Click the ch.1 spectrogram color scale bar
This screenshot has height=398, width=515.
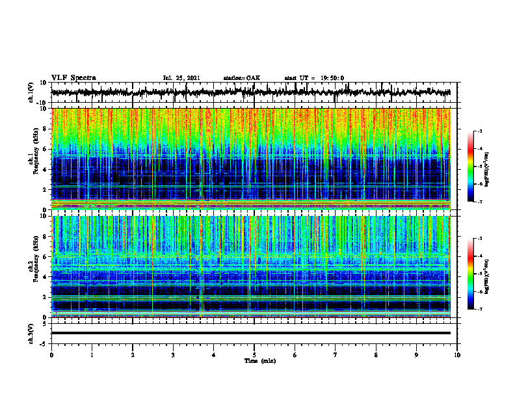pos(471,166)
